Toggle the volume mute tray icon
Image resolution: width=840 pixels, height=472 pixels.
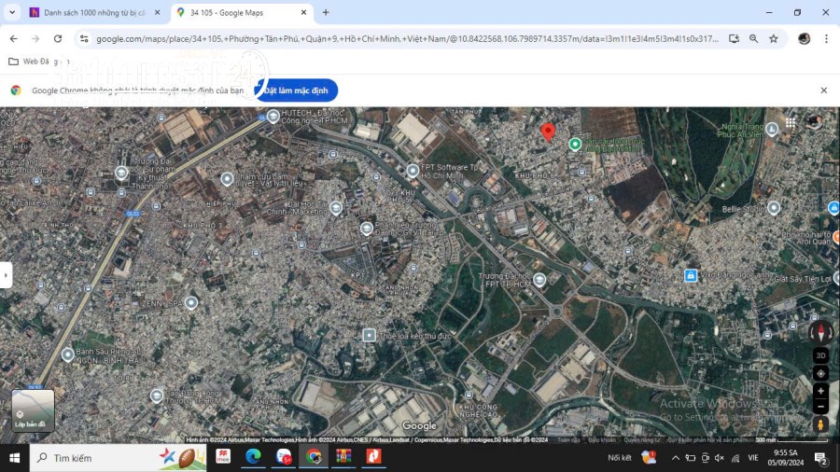click(x=720, y=458)
